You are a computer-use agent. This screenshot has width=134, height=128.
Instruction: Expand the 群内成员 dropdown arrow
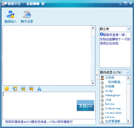[128, 72]
